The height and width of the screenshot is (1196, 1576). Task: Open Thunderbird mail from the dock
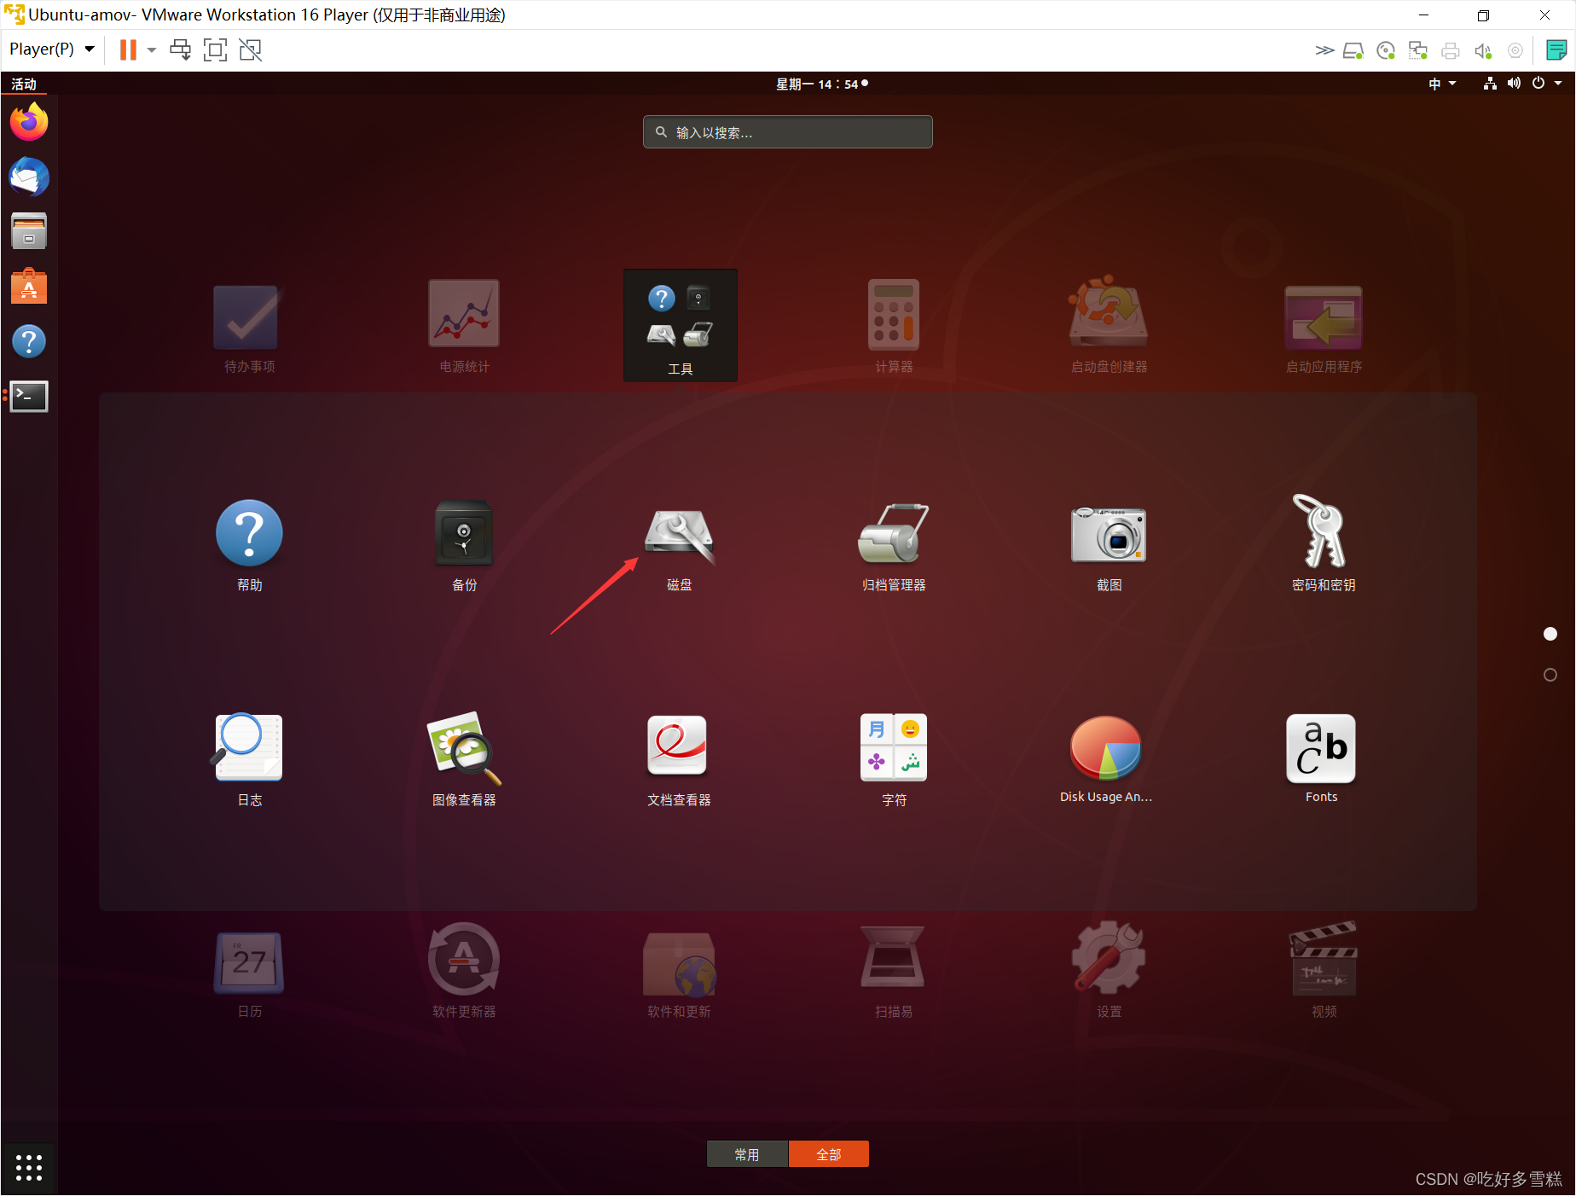coord(29,177)
